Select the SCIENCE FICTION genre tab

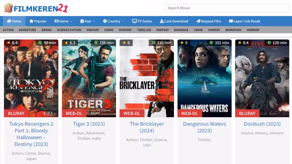[x=69, y=30]
